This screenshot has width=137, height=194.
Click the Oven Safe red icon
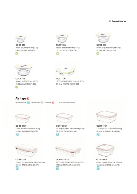click(53, 102)
